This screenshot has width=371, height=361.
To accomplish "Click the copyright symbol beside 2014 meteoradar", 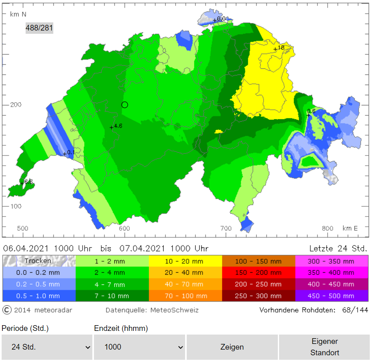I will click(x=7, y=310).
